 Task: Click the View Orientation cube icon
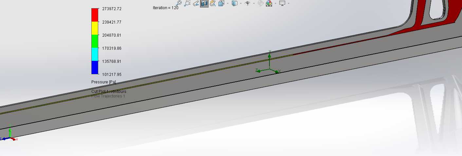[x=221, y=3]
